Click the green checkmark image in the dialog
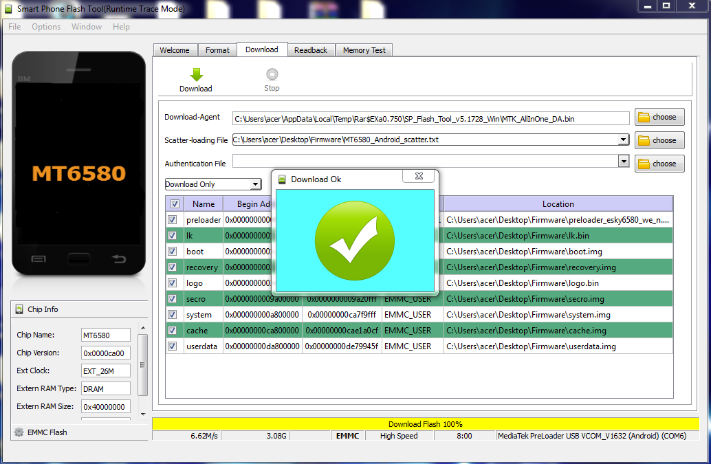711x464 pixels. pyautogui.click(x=355, y=241)
